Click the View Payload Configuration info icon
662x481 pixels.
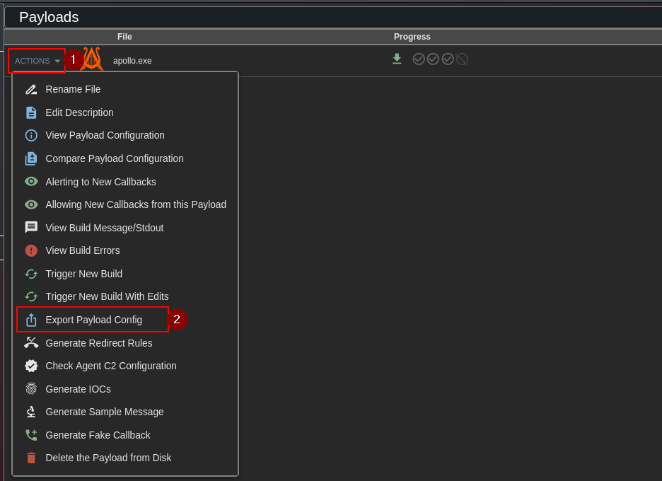point(31,135)
